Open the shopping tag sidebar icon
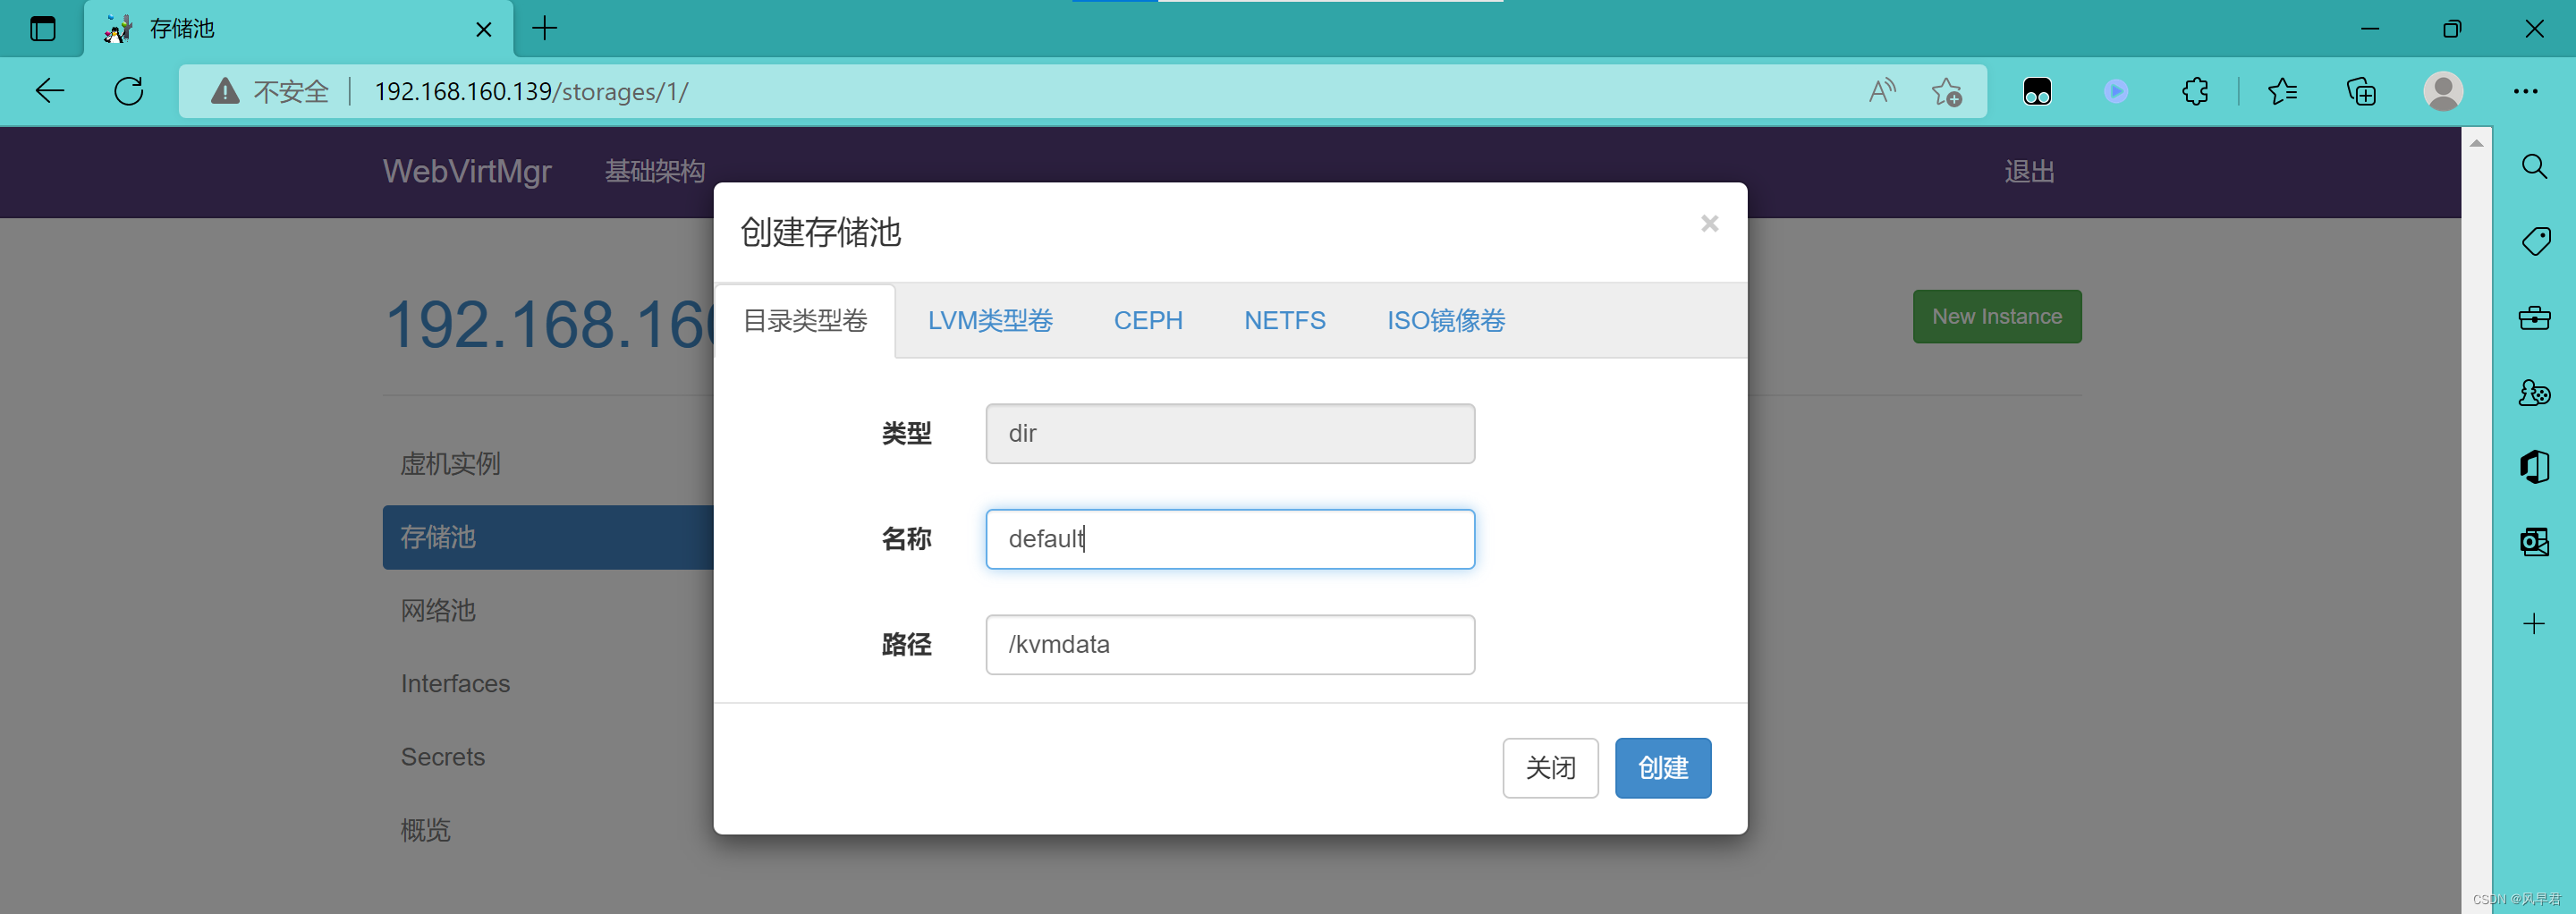 2534,240
